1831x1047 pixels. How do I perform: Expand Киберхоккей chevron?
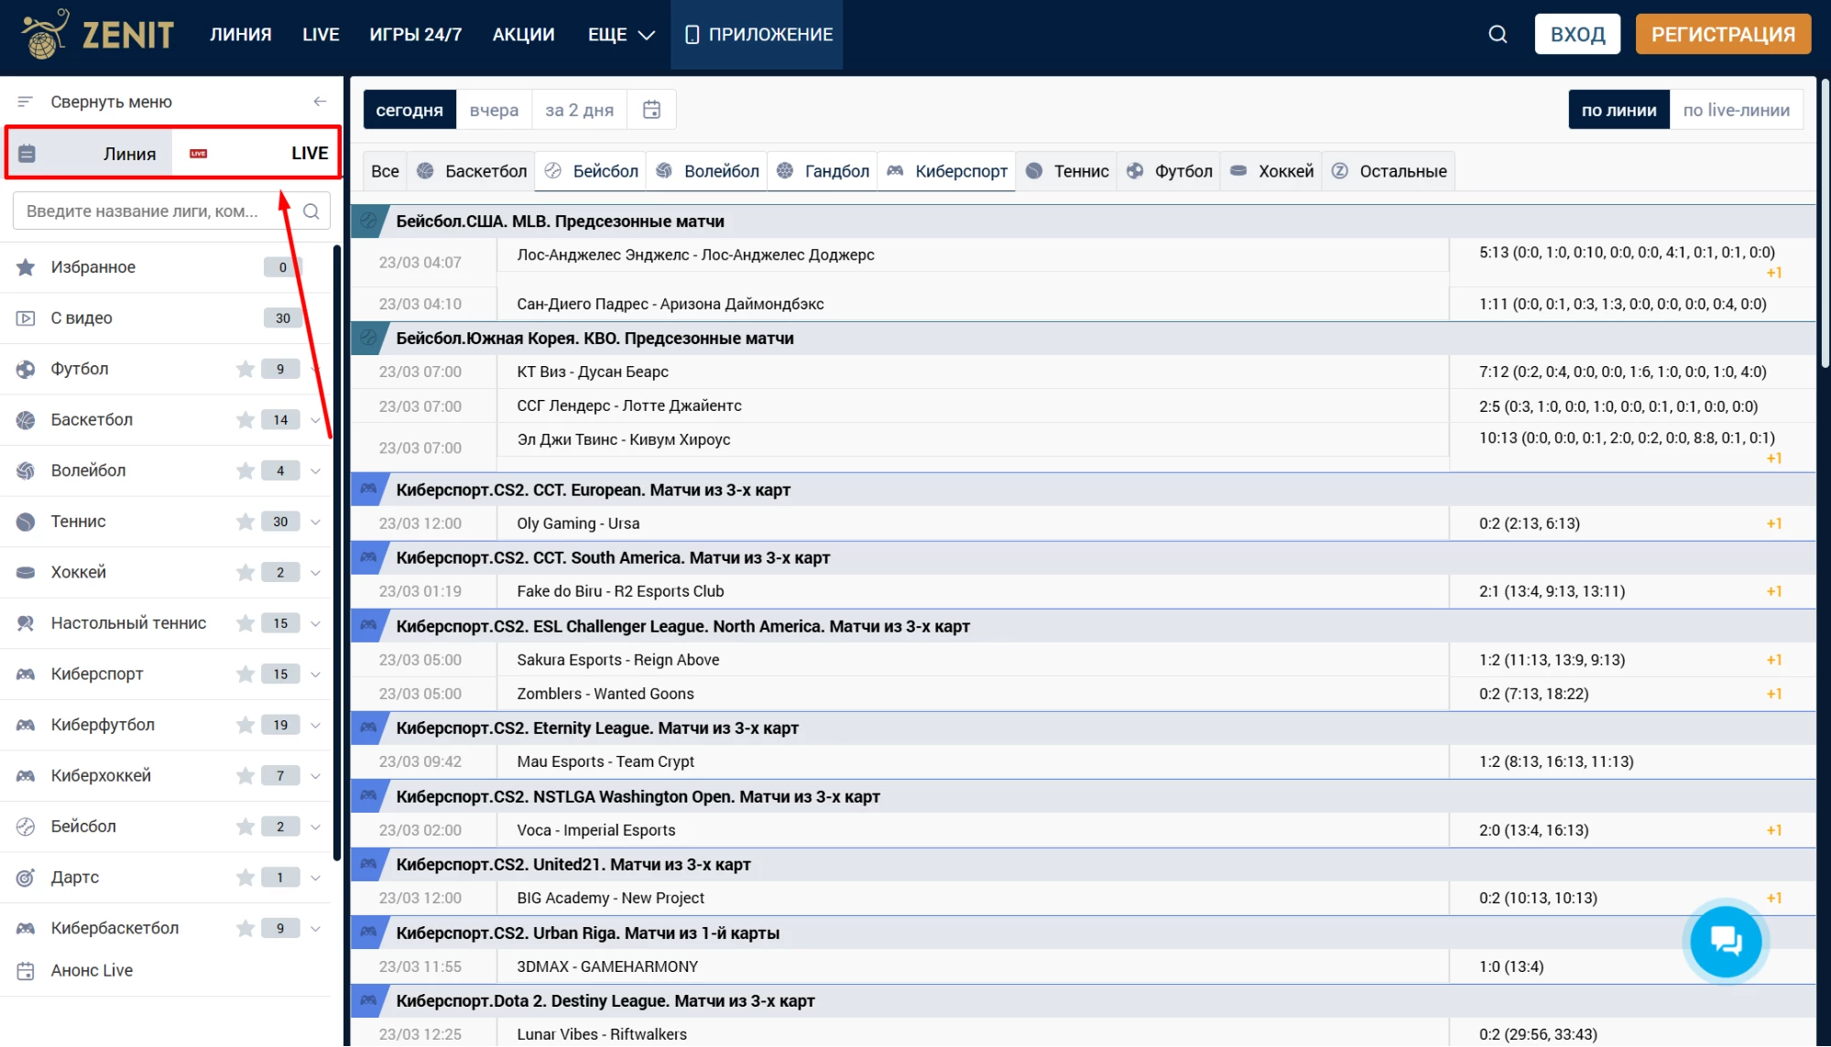pyautogui.click(x=315, y=776)
